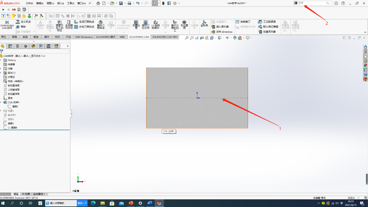This screenshot has width=368, height=207.
Task: Open the Options gear in top toolbar
Action: (175, 3)
